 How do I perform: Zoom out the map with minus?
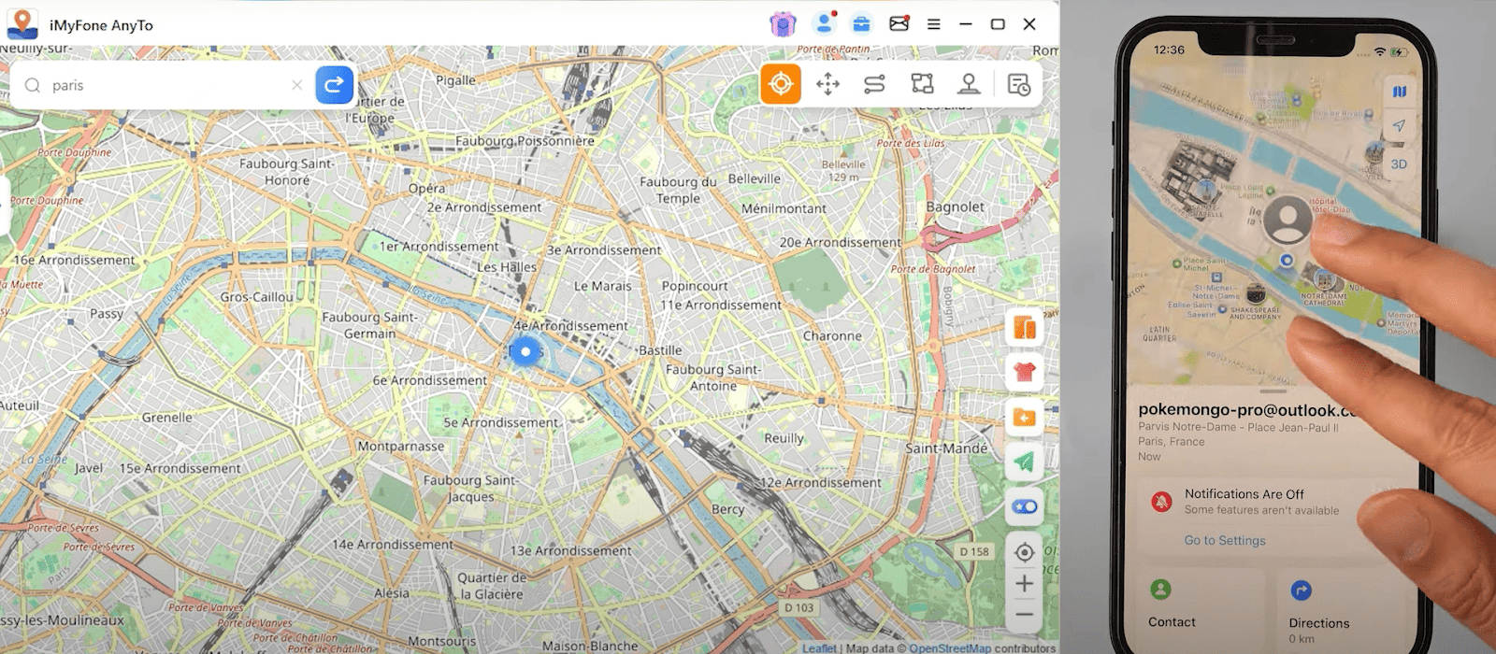1025,615
